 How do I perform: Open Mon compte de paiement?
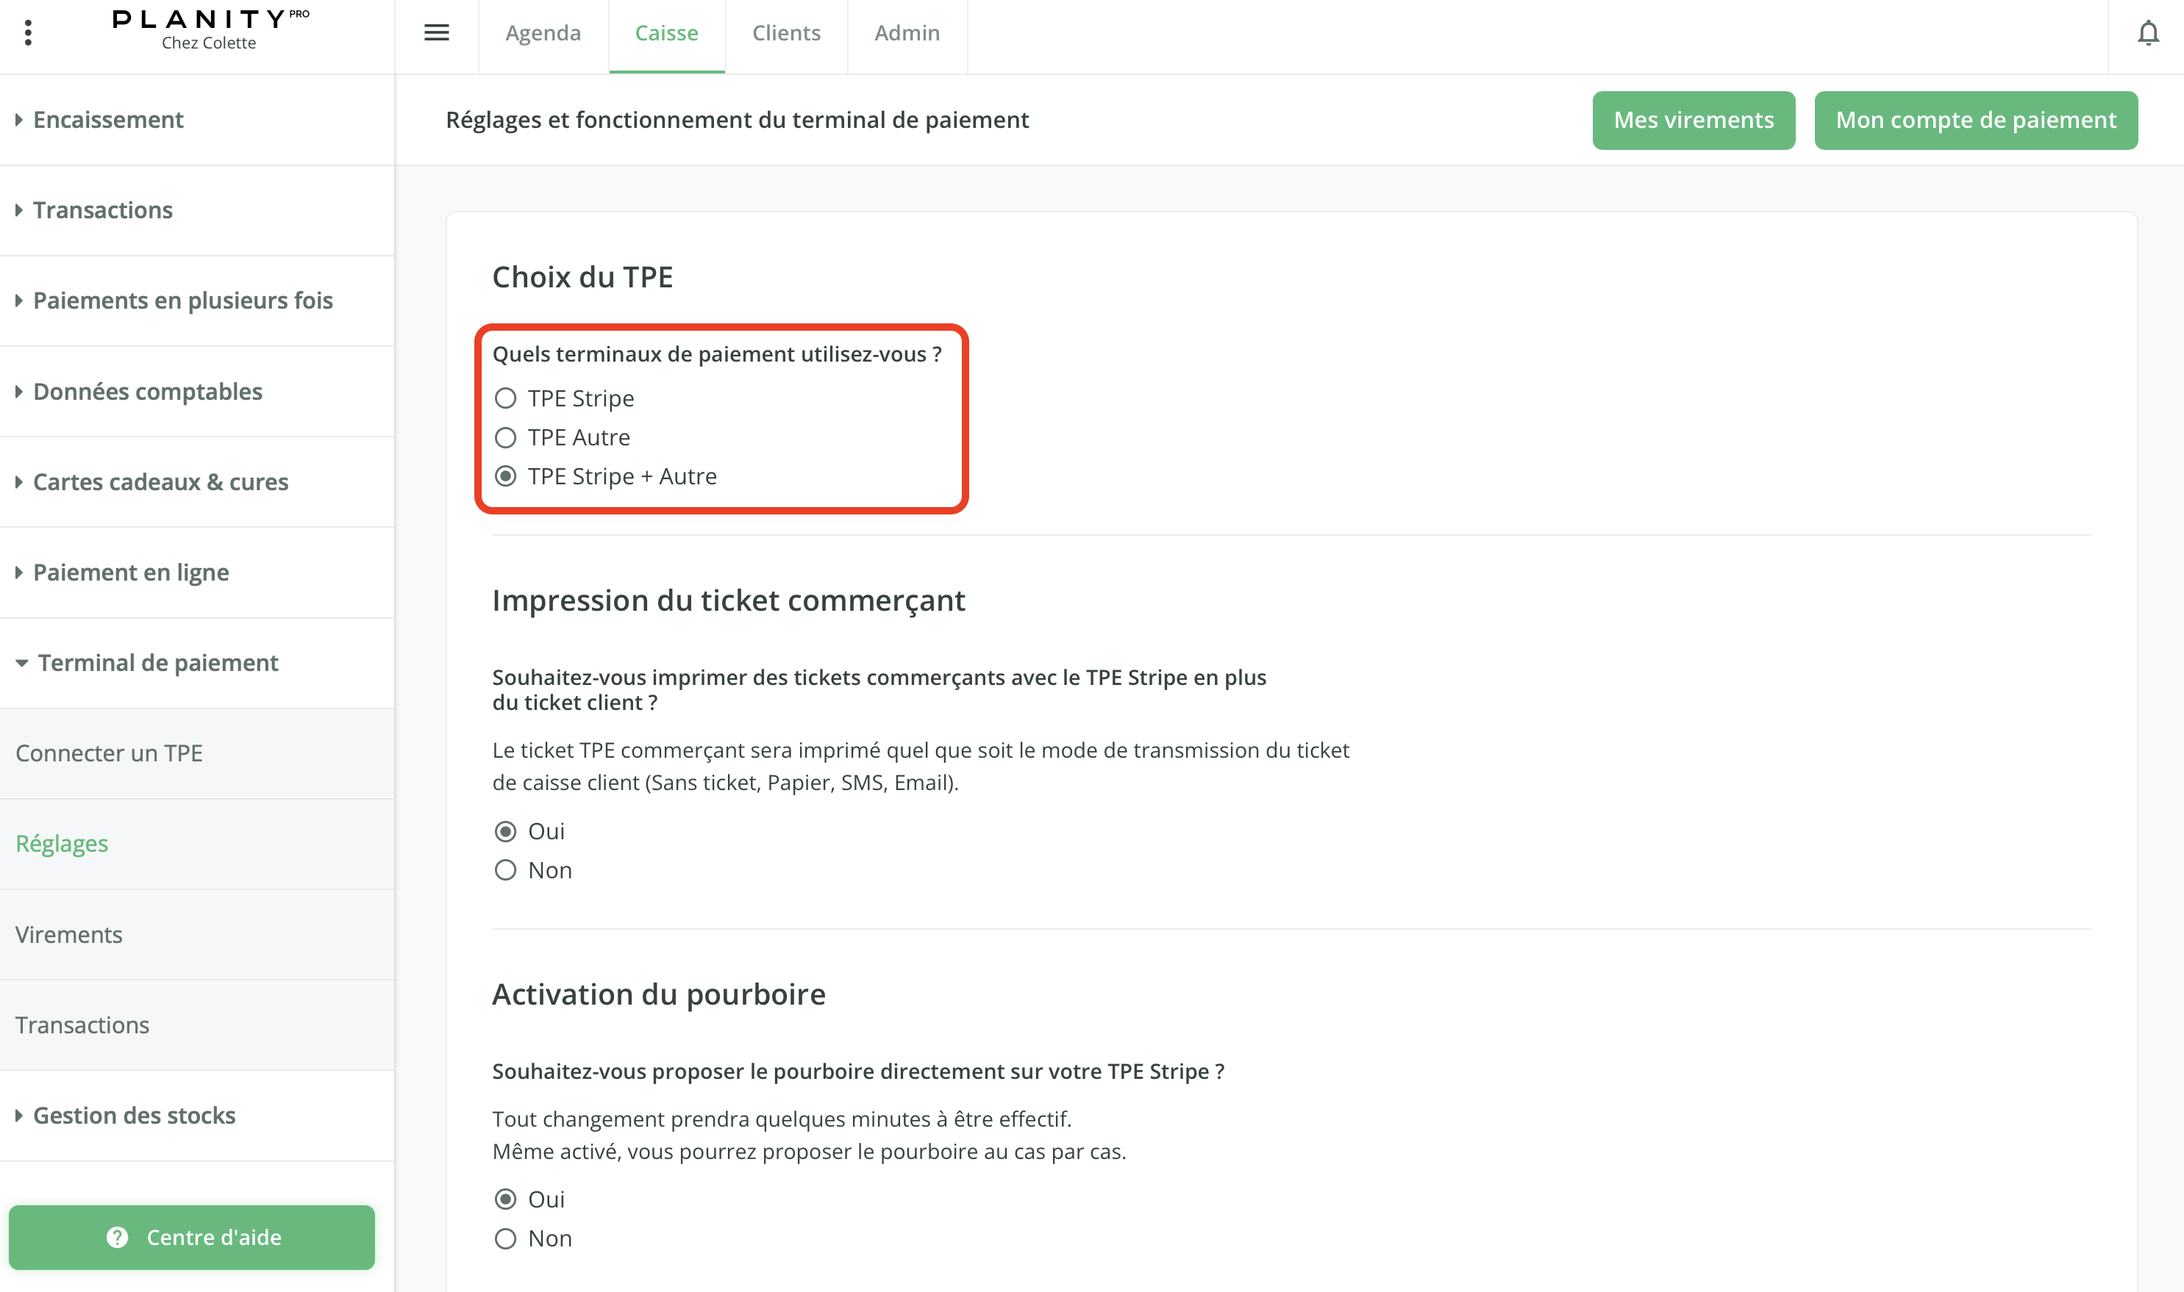(x=1975, y=120)
